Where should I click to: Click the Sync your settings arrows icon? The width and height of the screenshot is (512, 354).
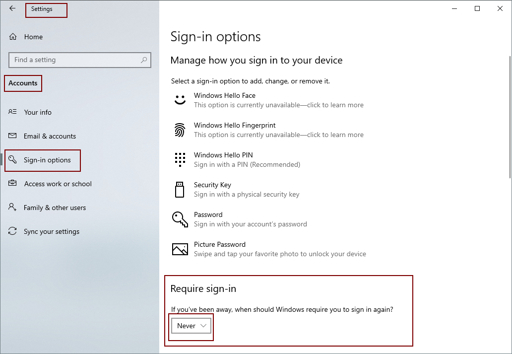[12, 231]
